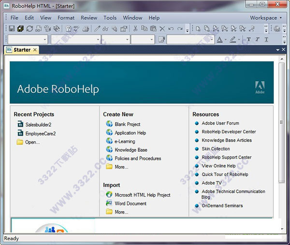This screenshot has width=290, height=245.
Task: Run the spell check toolbar icon
Action: coord(77,29)
